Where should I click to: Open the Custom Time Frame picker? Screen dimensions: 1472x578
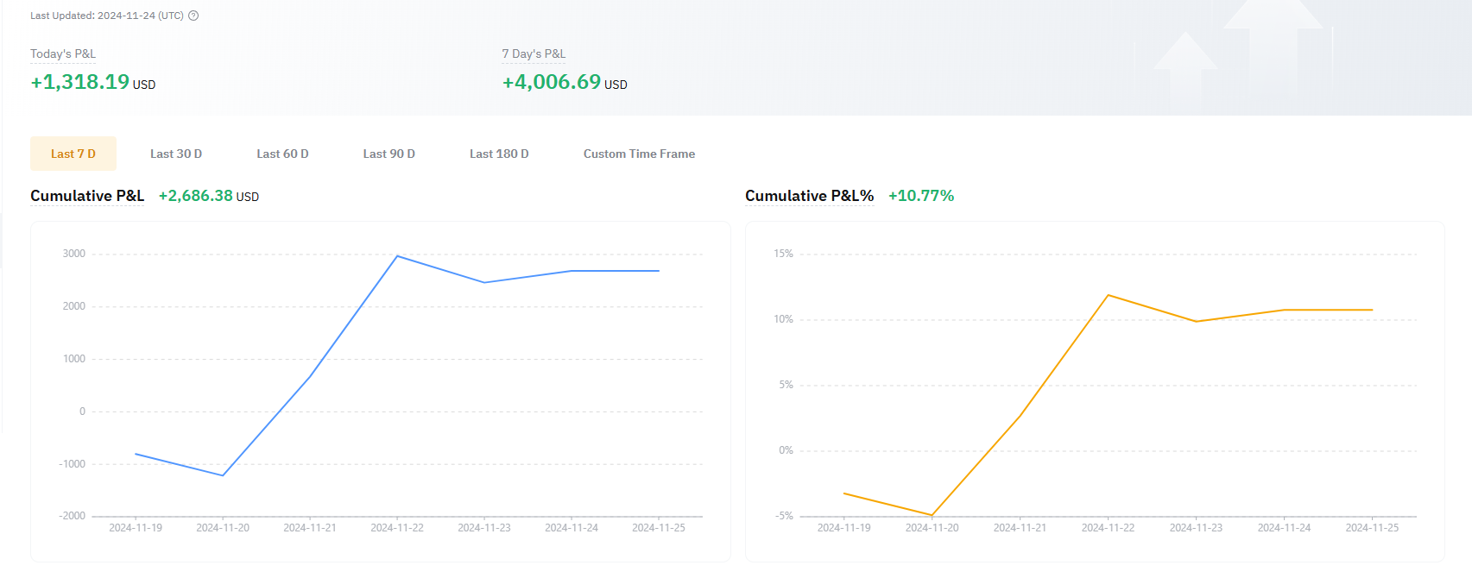(x=639, y=154)
